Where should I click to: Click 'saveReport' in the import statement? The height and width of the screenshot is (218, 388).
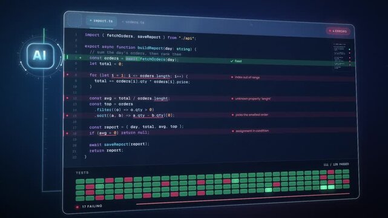[149, 37]
